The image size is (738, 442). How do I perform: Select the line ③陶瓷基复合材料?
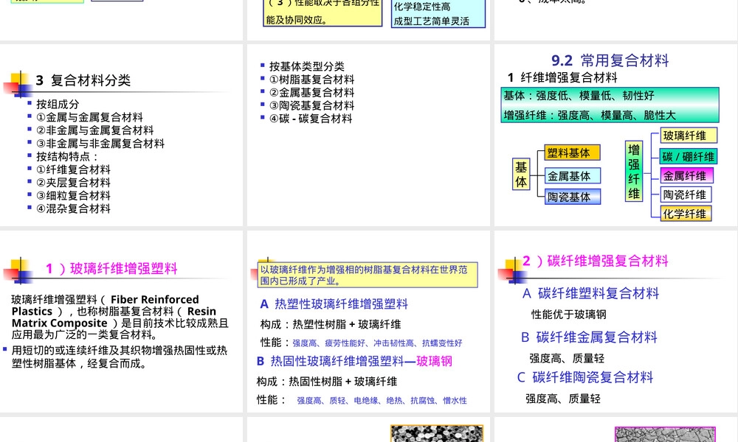[311, 105]
